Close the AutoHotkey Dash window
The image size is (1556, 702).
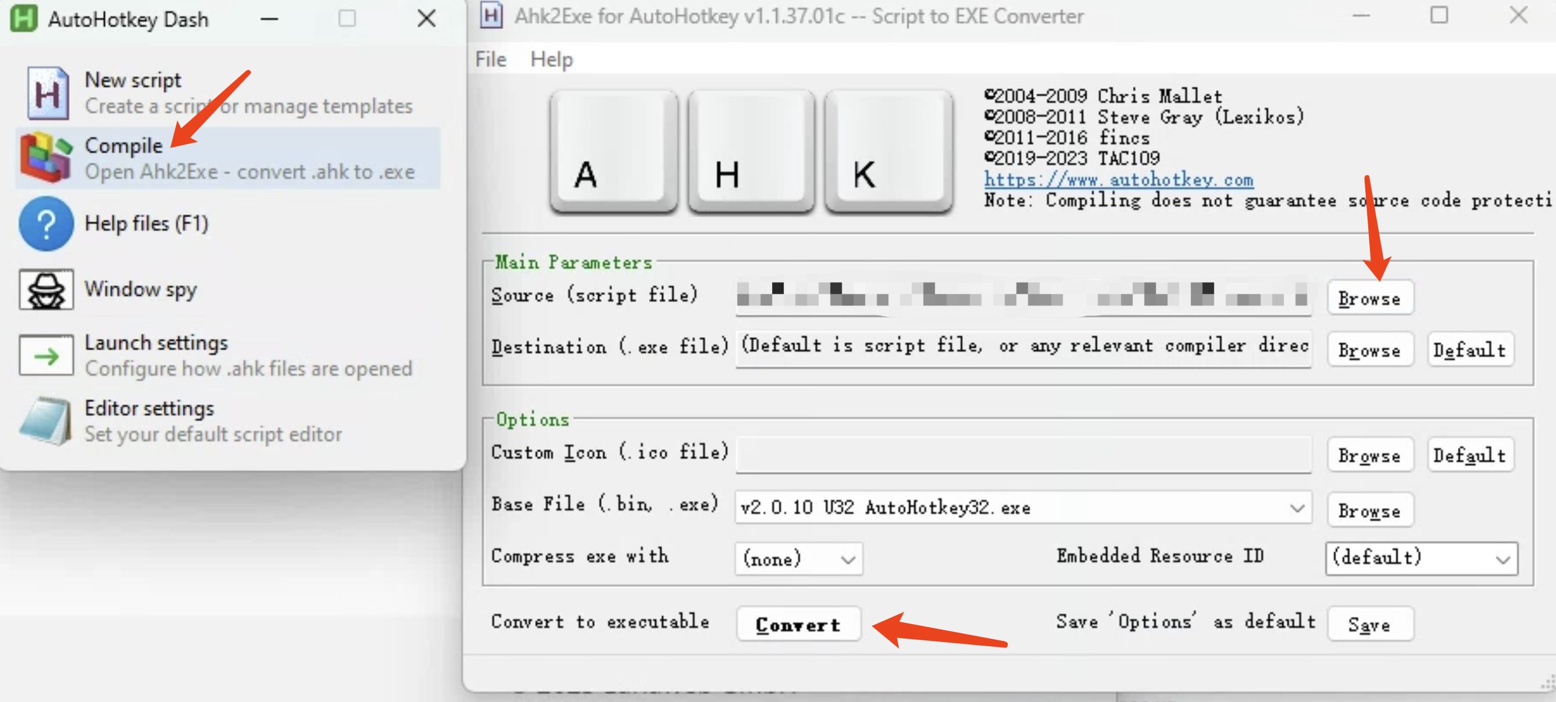point(426,19)
